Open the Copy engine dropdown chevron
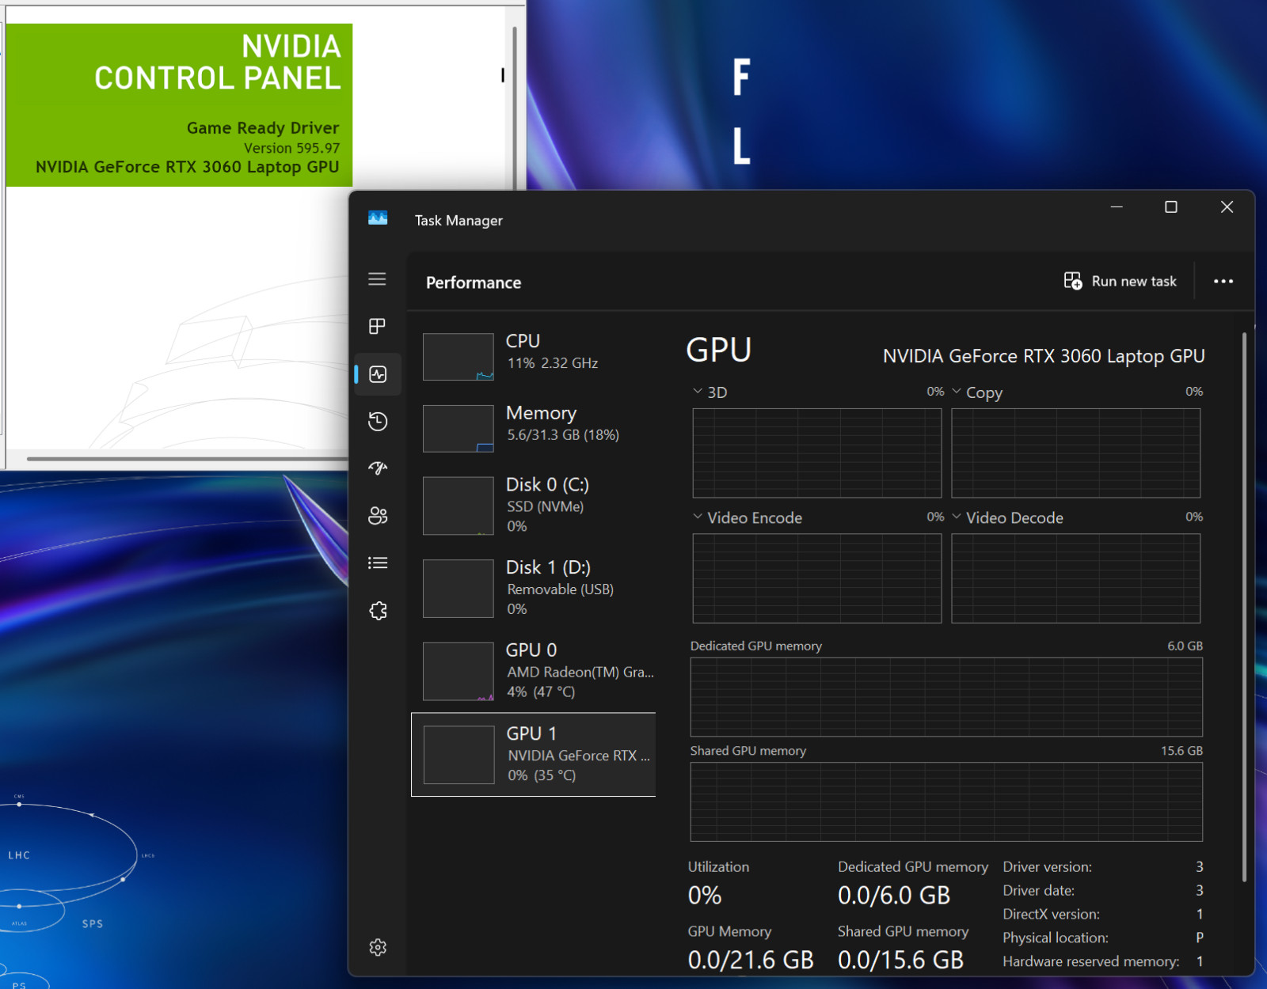The image size is (1267, 989). click(957, 392)
